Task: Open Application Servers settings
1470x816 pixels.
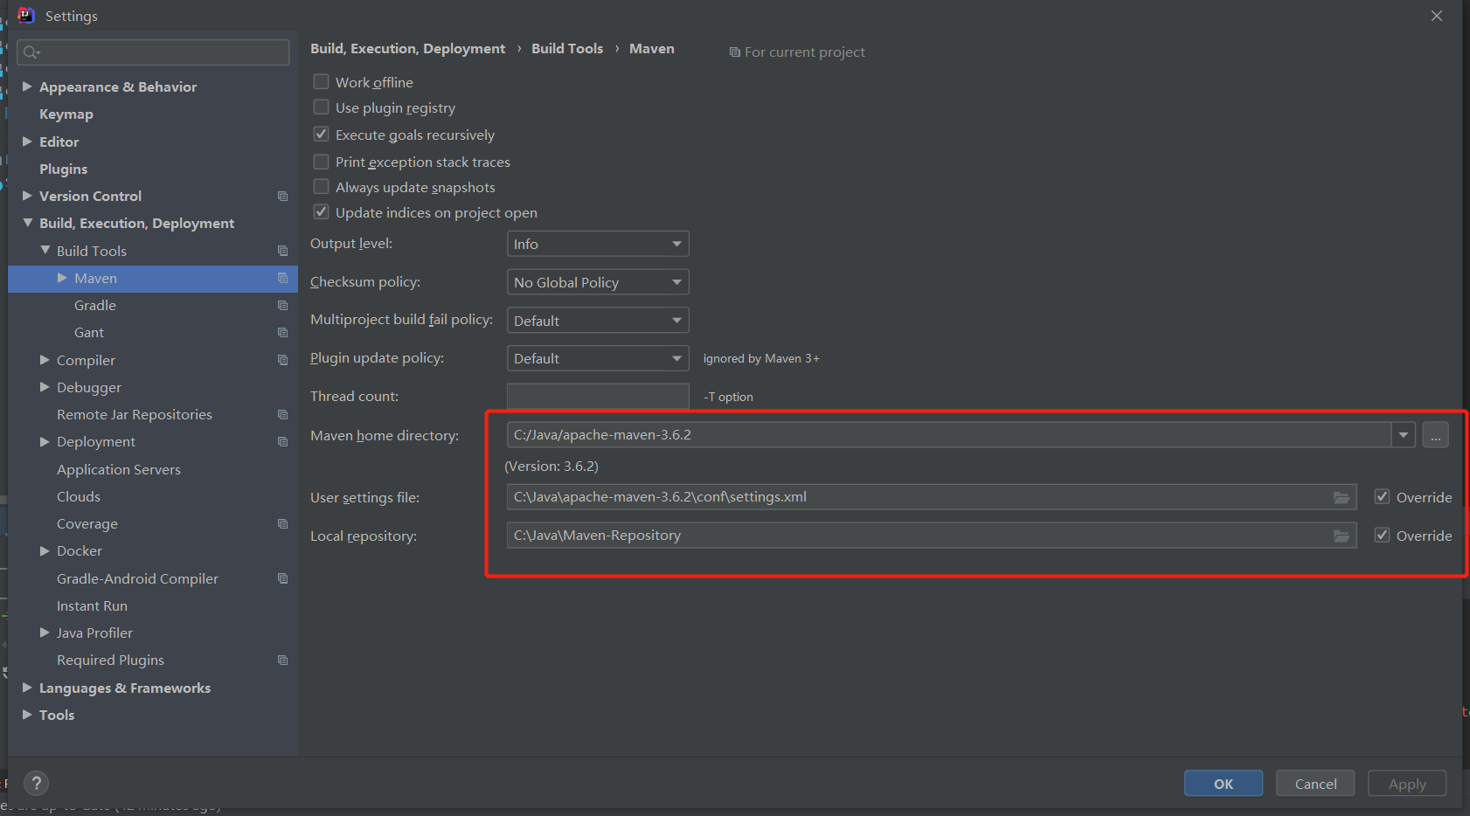Action: pyautogui.click(x=119, y=469)
